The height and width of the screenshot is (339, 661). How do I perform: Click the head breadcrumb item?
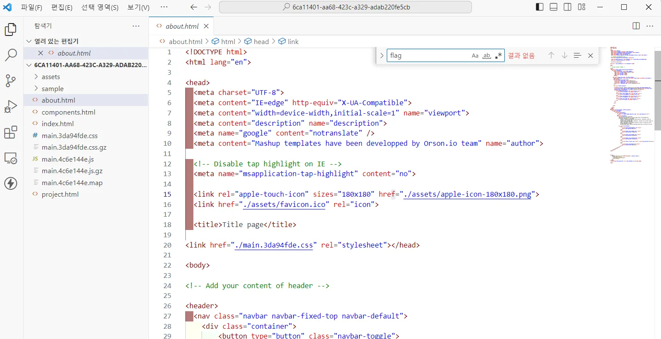[261, 41]
